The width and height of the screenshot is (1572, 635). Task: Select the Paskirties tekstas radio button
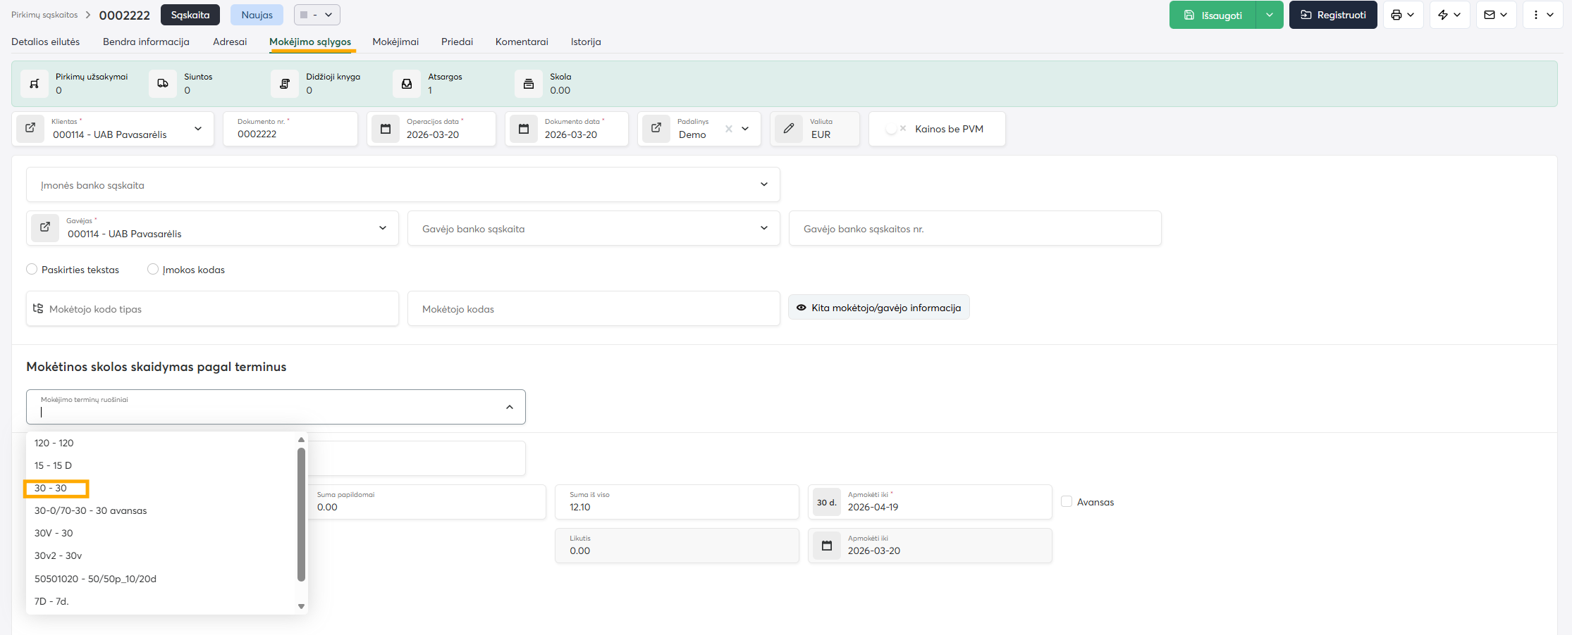click(32, 269)
